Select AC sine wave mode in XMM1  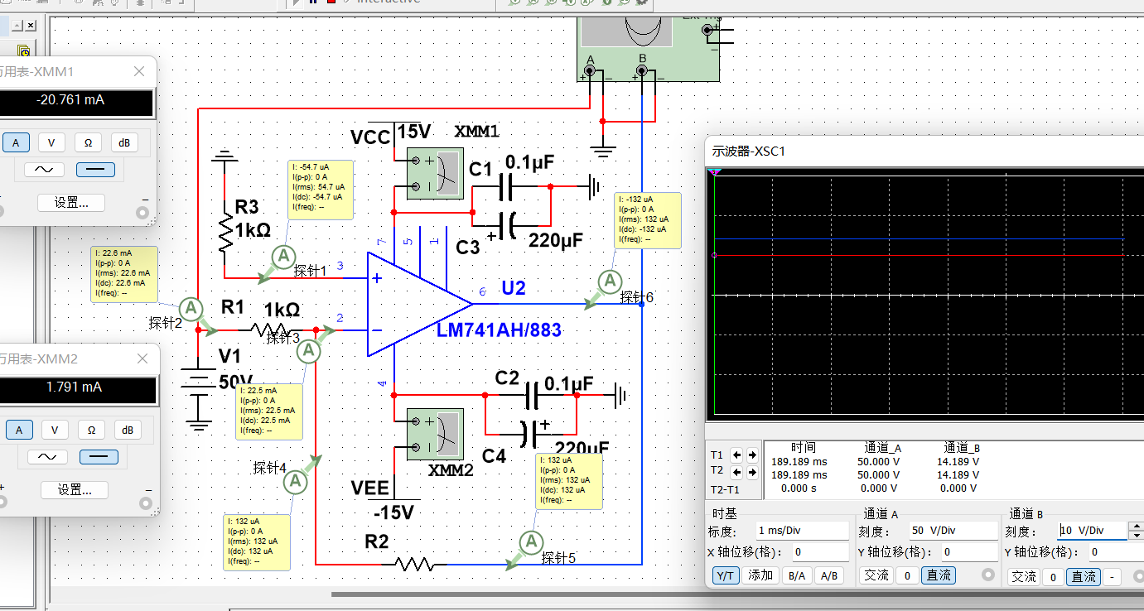coord(44,170)
